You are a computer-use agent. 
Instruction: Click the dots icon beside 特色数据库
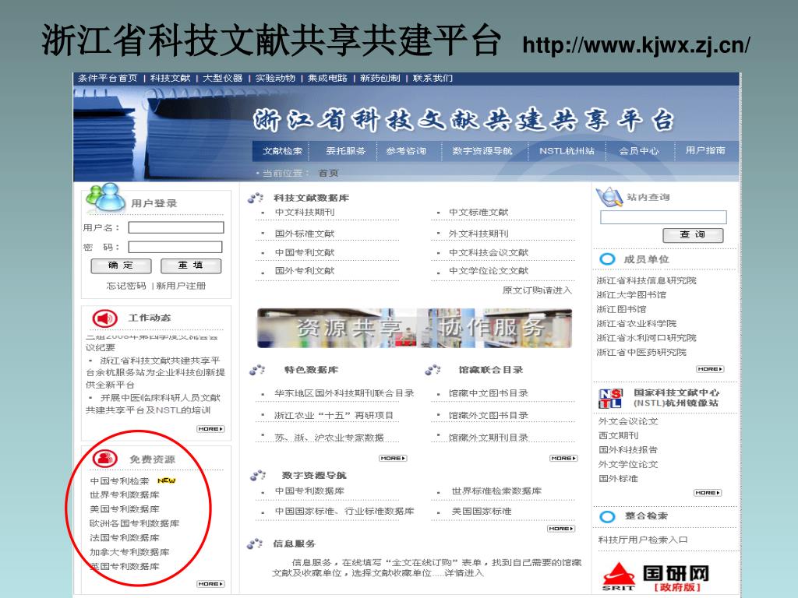[257, 370]
